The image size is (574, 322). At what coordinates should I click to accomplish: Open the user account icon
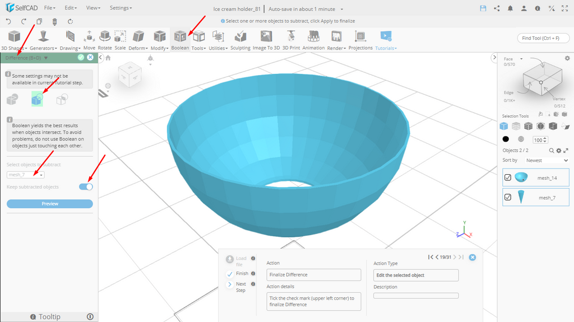524,8
